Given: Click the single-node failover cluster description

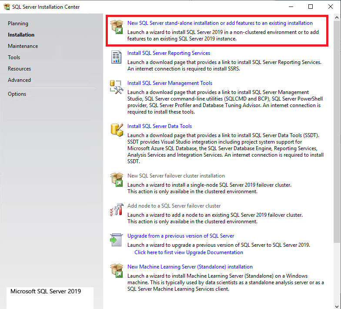Looking at the screenshot, I should coord(209,188).
